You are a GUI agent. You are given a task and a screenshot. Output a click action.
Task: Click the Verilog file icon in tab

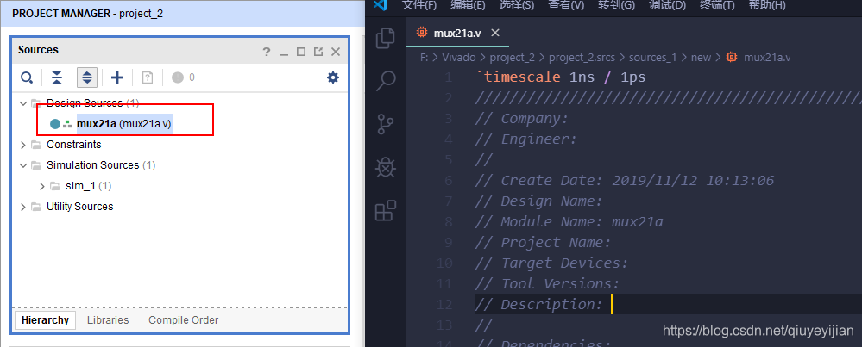(x=422, y=33)
